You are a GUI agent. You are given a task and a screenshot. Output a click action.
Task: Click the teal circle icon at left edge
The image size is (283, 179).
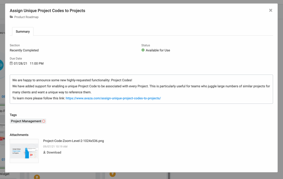[1, 65]
